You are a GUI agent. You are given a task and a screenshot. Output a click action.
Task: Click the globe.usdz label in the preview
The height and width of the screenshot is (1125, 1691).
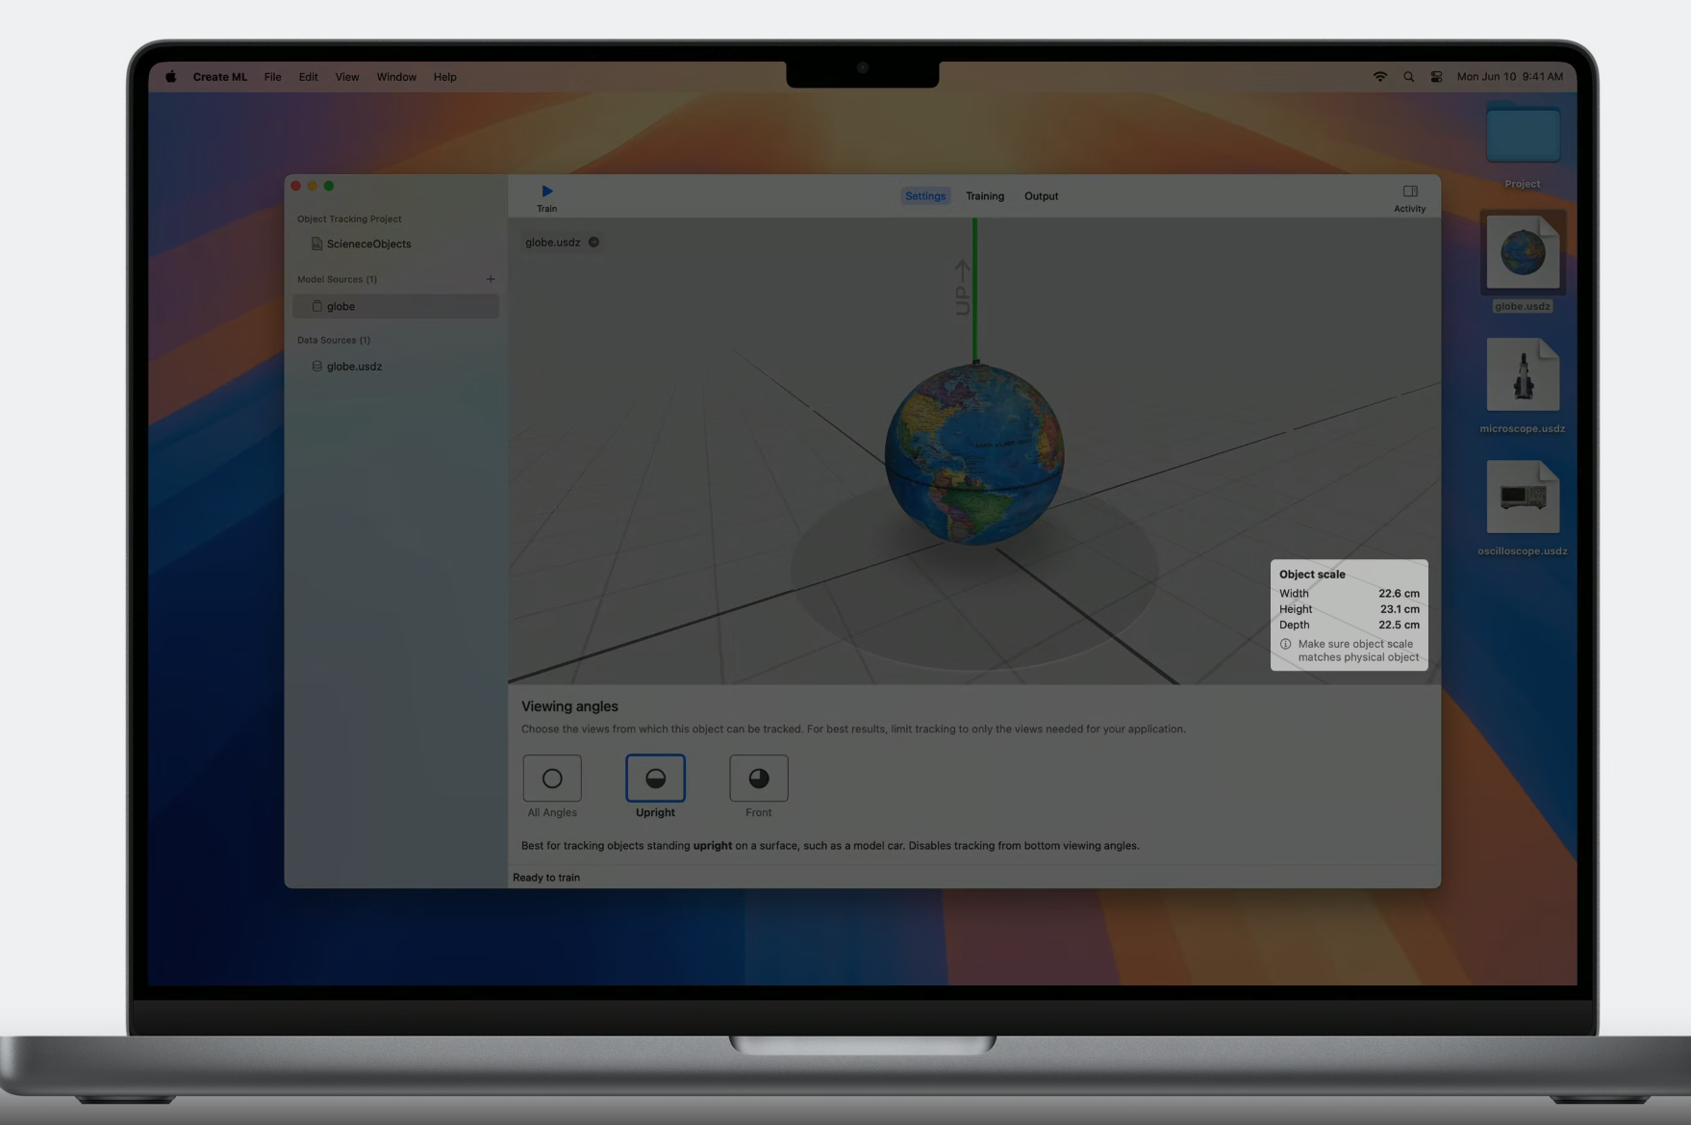pos(553,243)
